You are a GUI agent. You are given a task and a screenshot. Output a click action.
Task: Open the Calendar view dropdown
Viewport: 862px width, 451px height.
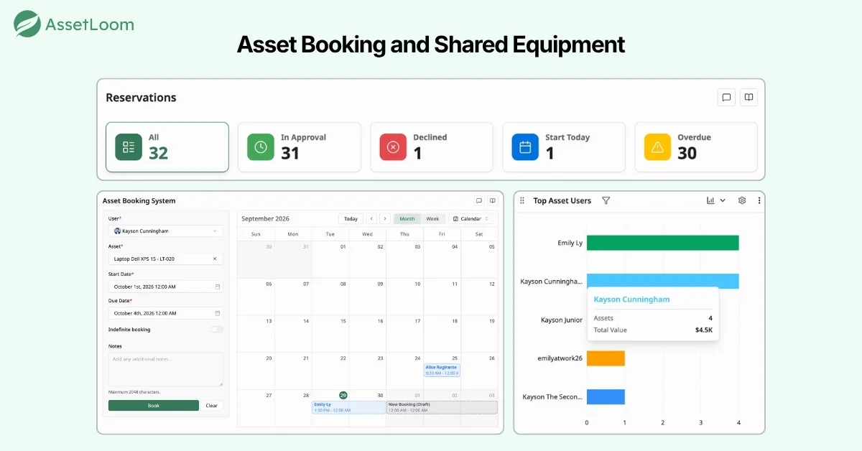[471, 219]
